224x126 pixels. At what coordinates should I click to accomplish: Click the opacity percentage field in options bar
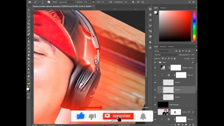click(86, 2)
